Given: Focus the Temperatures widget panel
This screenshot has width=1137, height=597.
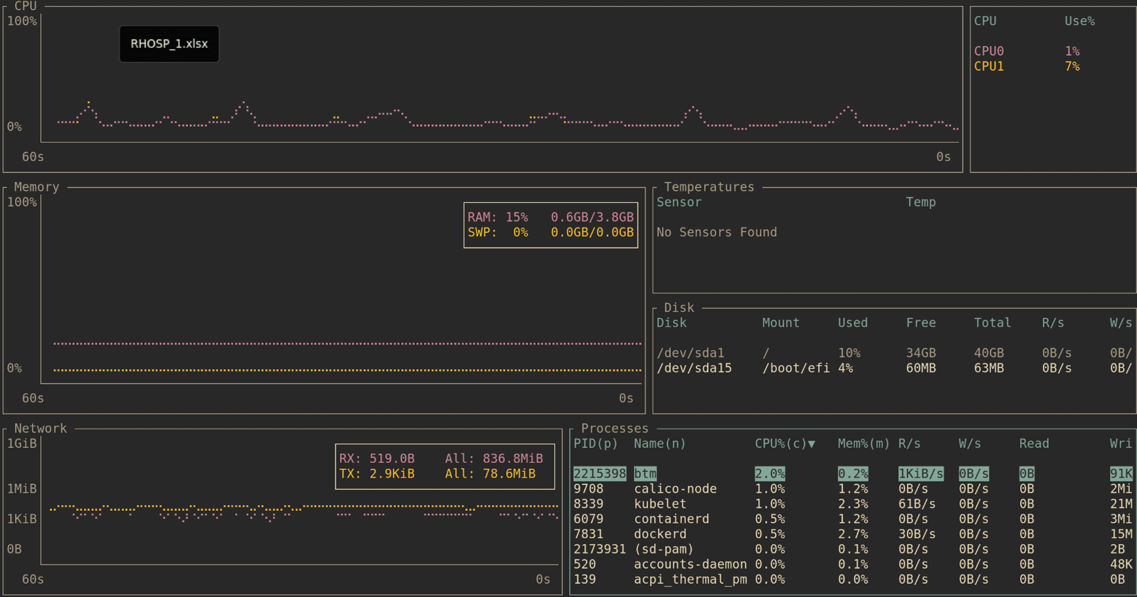Looking at the screenshot, I should click(894, 263).
